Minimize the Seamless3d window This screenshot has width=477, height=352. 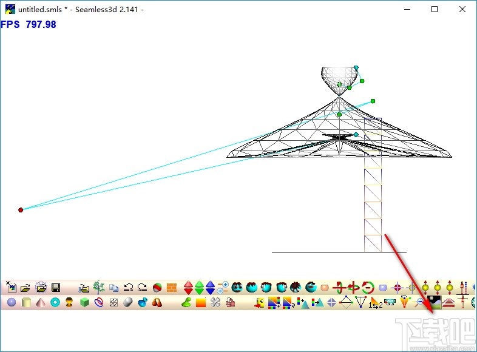pos(407,9)
